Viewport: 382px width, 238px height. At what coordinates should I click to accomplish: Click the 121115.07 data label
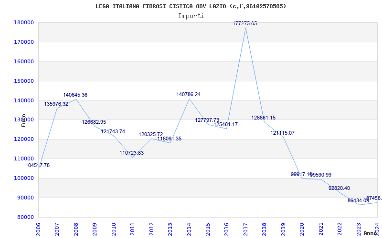pyautogui.click(x=283, y=133)
